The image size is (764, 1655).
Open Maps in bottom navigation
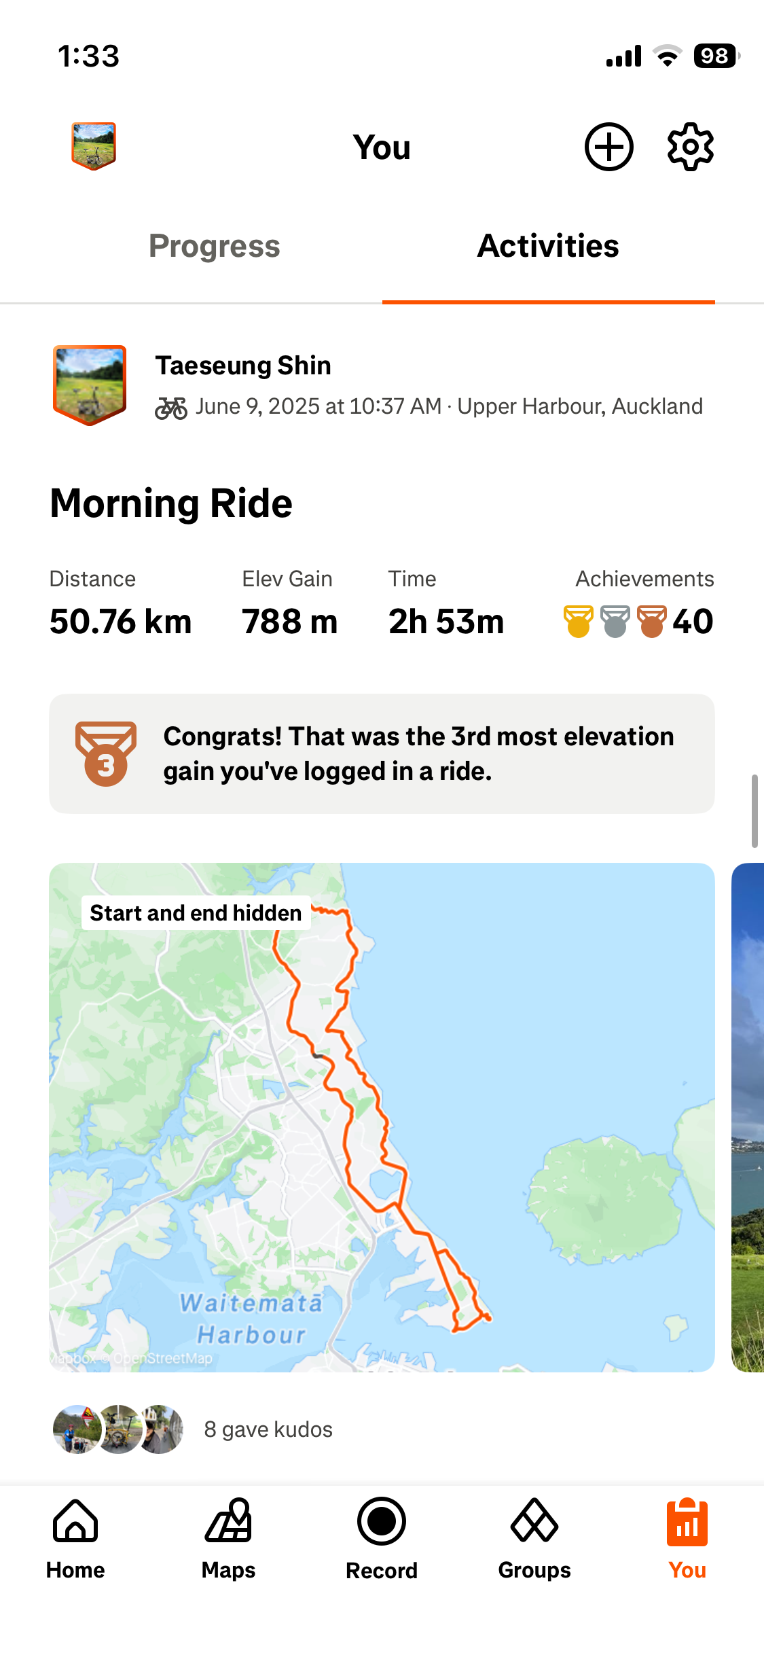[228, 1540]
